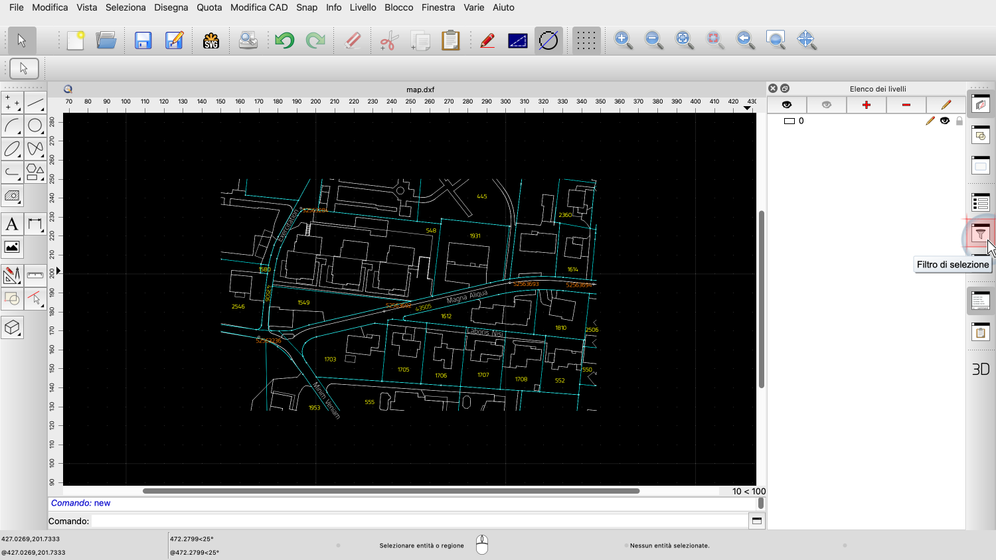Expand the Shapes polygon tool menu

tap(35, 173)
